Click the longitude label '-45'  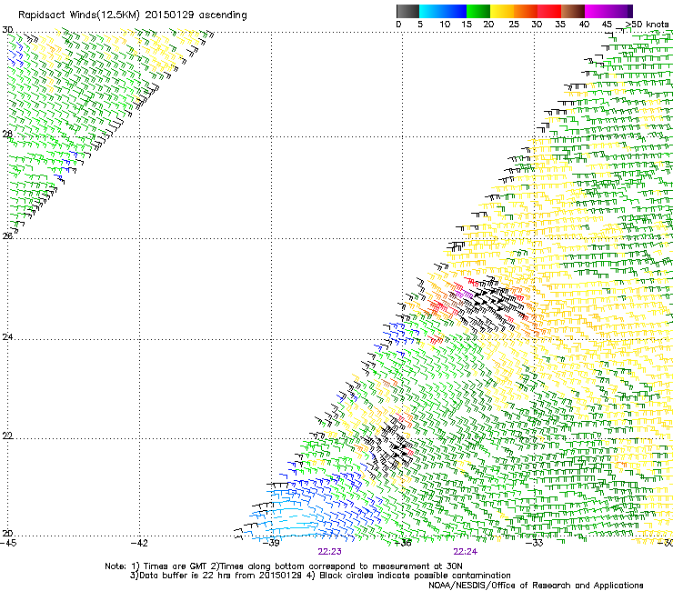pos(8,543)
